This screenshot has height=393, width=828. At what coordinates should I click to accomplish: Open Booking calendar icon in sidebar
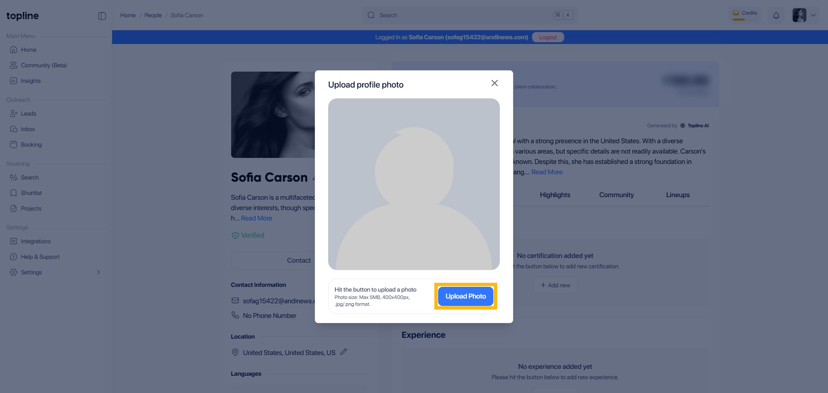coord(14,145)
